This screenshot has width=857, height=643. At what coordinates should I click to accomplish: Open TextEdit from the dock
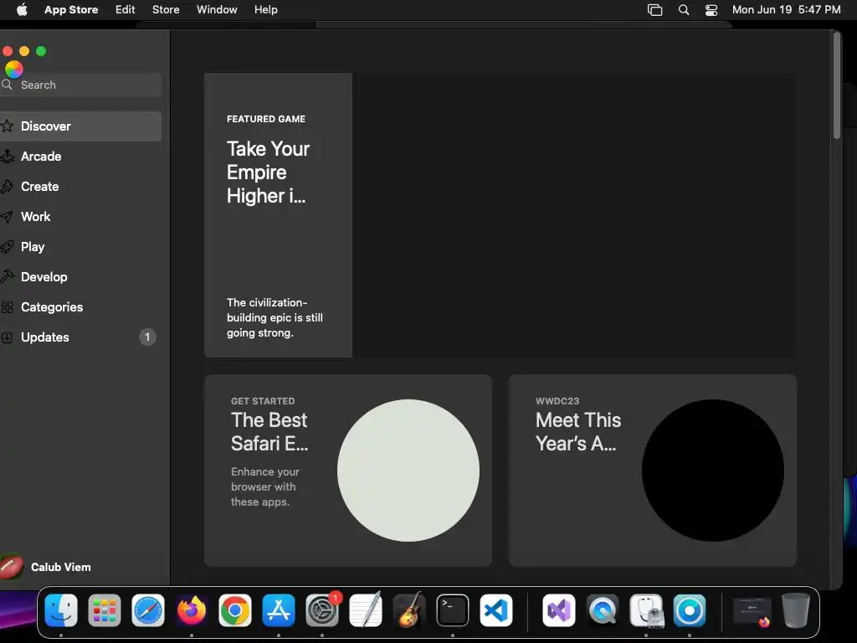click(x=366, y=610)
